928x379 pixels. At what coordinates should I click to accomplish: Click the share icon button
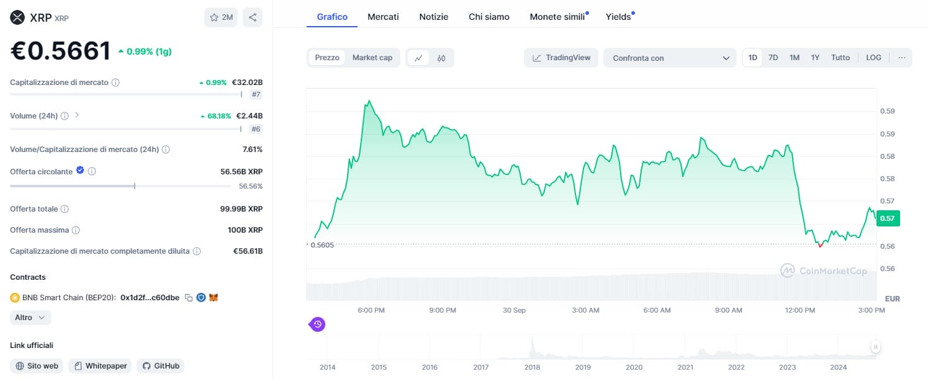pyautogui.click(x=253, y=17)
